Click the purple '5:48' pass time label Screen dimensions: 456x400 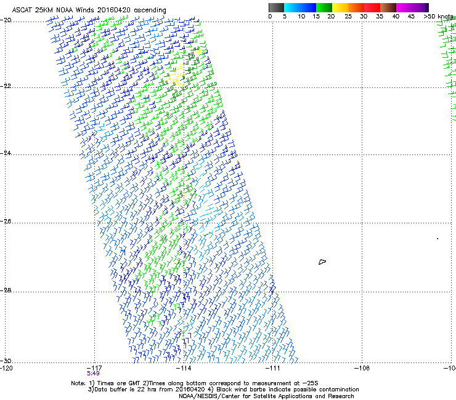93,374
